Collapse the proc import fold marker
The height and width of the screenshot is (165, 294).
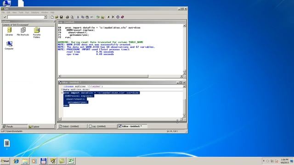pos(62,93)
